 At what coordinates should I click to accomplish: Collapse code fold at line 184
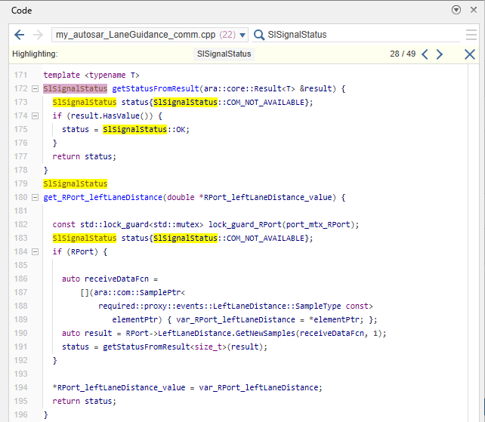coord(36,252)
